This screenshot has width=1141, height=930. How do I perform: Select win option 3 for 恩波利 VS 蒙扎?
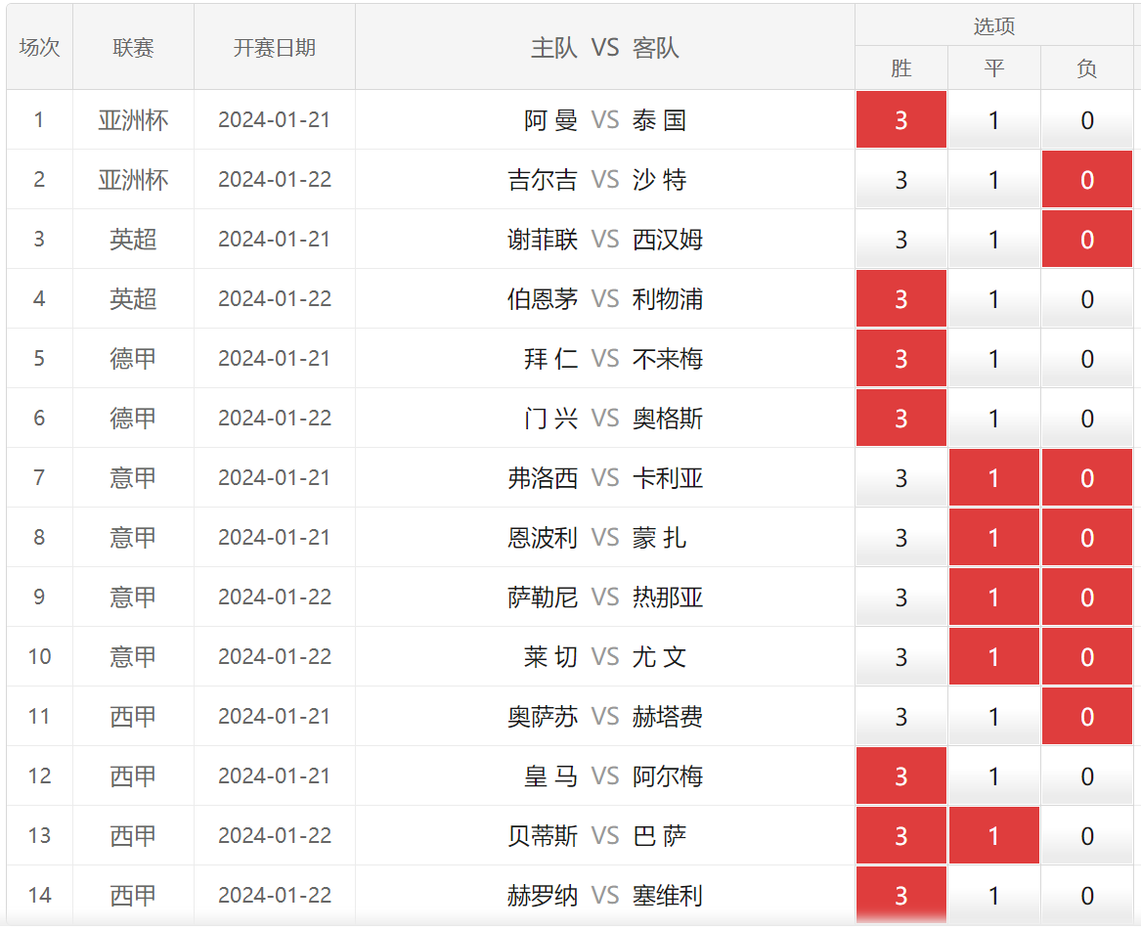pos(900,537)
